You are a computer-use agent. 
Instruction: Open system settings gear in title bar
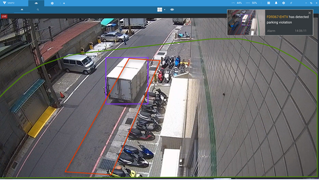[x=284, y=3]
